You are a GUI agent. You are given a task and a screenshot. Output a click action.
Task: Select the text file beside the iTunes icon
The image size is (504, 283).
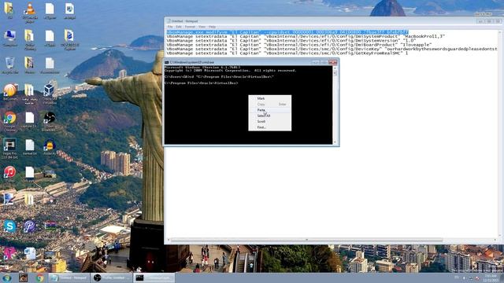coord(30,175)
